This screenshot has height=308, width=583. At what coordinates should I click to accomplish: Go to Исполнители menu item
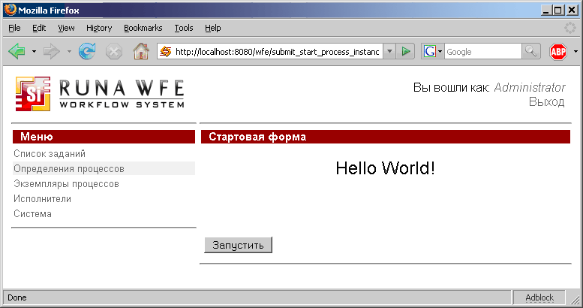point(42,198)
